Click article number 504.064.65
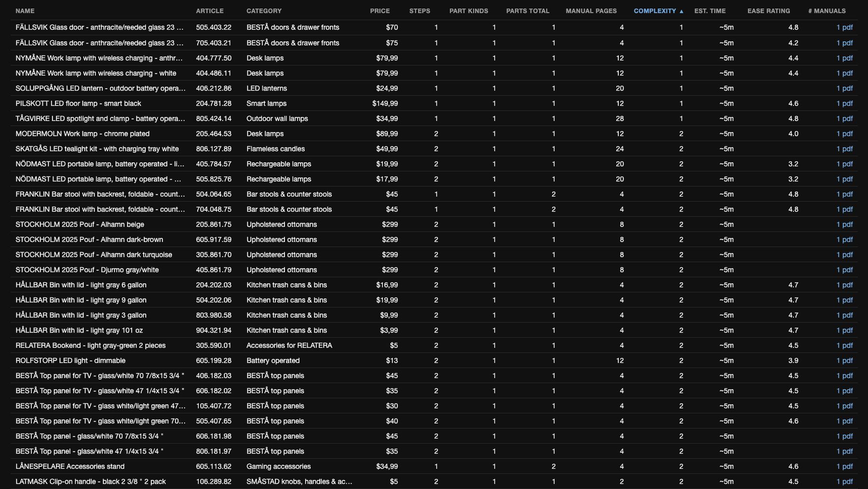Viewport: 868px width, 489px height. point(214,194)
